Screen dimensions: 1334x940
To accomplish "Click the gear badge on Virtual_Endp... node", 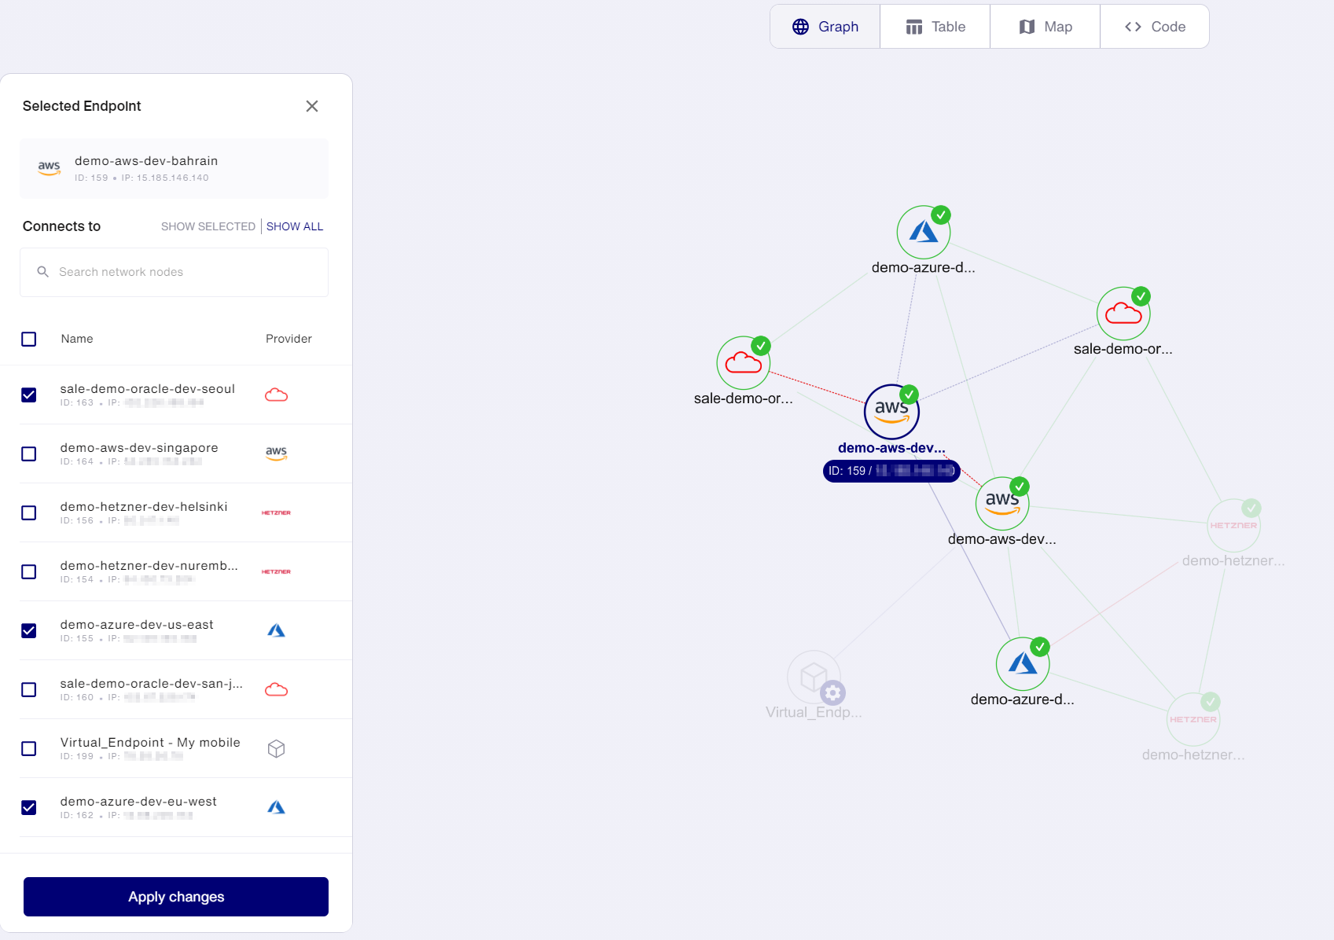I will click(833, 693).
